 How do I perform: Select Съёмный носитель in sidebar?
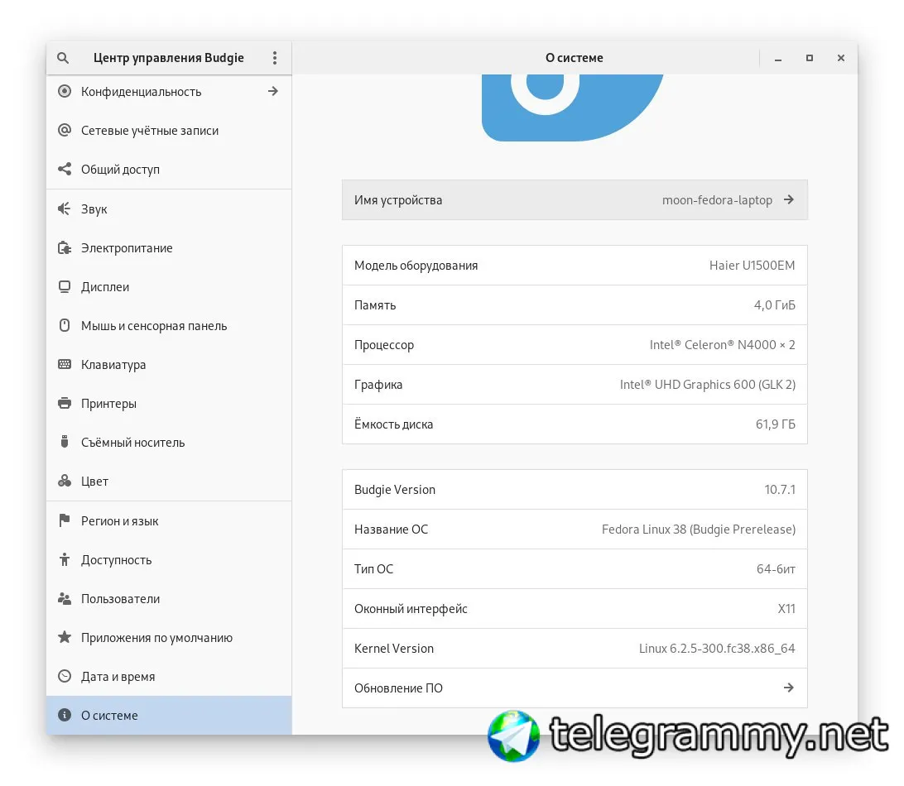click(x=169, y=443)
